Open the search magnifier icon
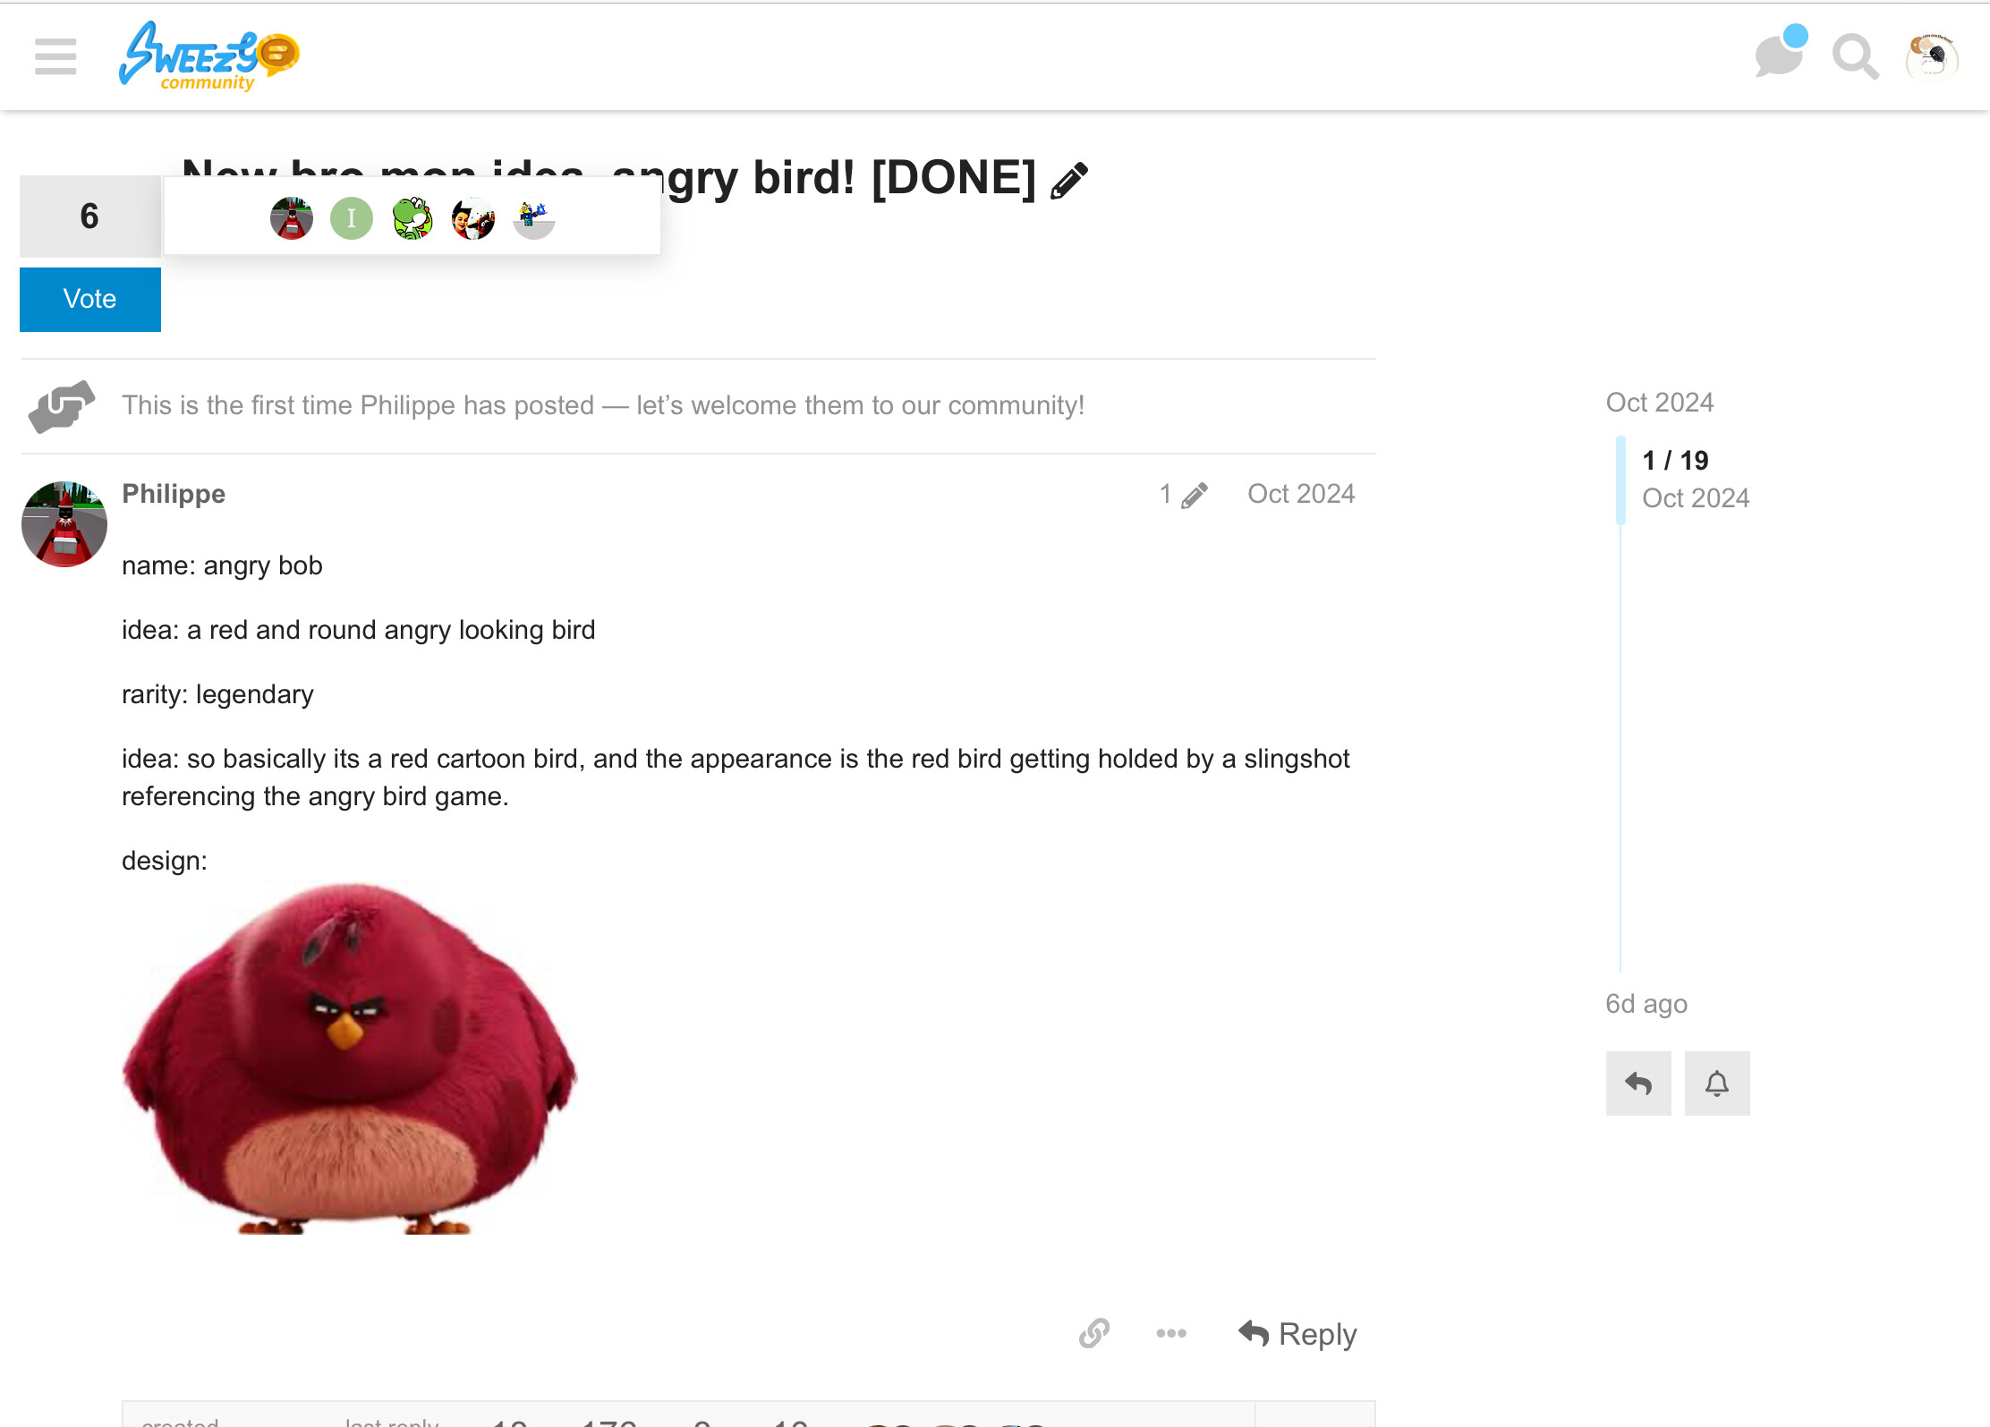This screenshot has height=1427, width=1990. coord(1855,57)
